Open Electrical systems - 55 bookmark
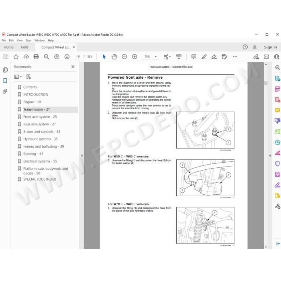Screen dimensions: 281x281 pyautogui.click(x=40, y=161)
